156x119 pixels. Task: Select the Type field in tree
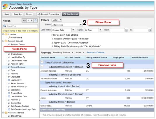tap(13, 70)
